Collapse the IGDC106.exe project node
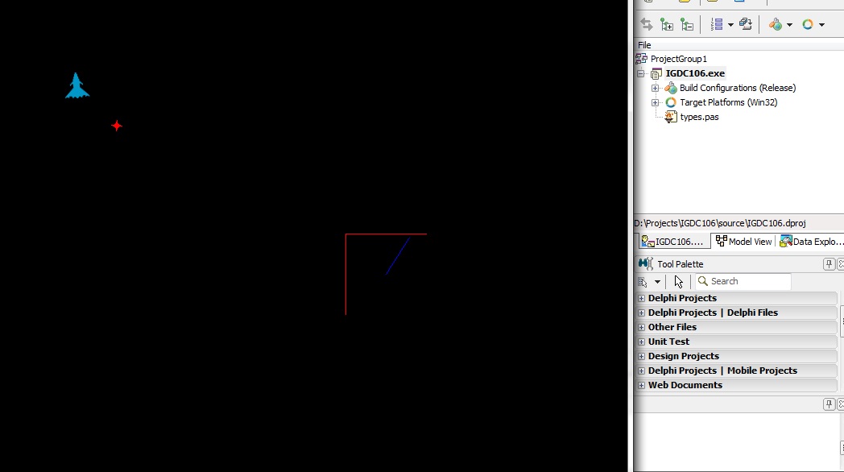Image resolution: width=844 pixels, height=472 pixels. tap(640, 73)
